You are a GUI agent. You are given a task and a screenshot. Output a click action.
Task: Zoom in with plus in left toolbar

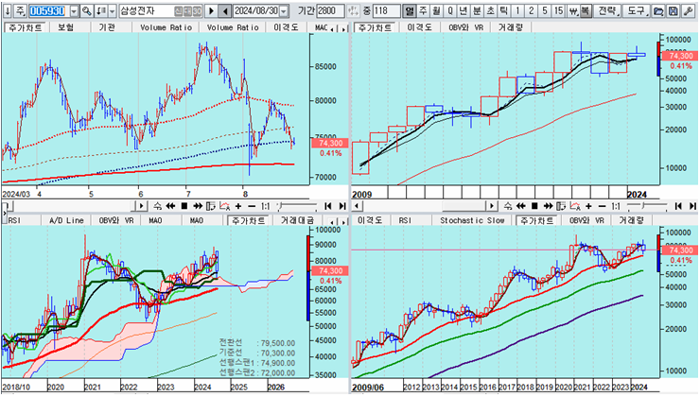click(238, 206)
